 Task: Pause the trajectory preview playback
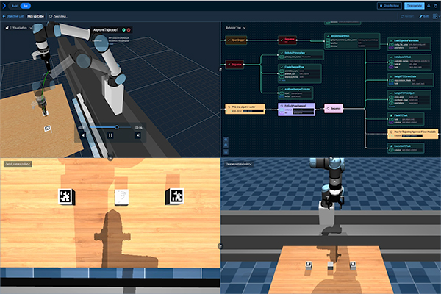(110, 135)
